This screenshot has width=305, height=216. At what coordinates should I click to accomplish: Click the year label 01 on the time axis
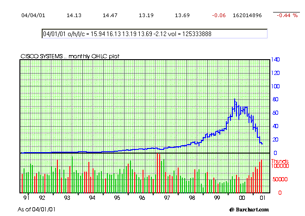[262, 198]
